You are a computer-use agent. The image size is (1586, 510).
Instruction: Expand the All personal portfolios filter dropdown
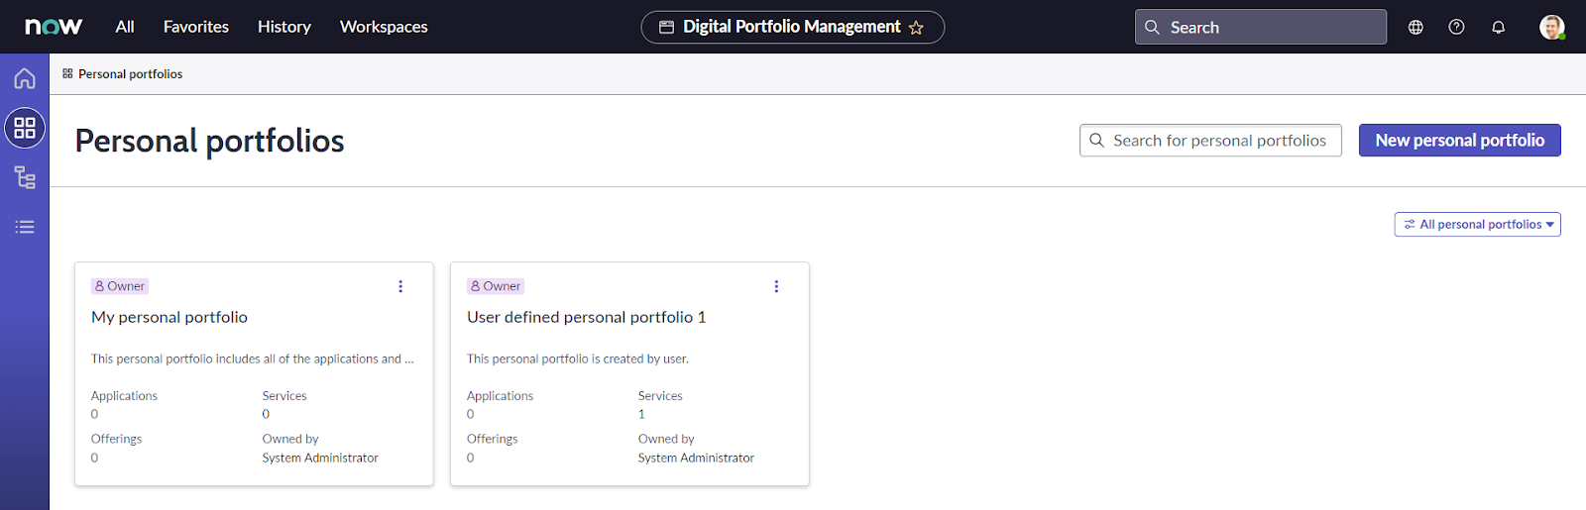coord(1477,225)
